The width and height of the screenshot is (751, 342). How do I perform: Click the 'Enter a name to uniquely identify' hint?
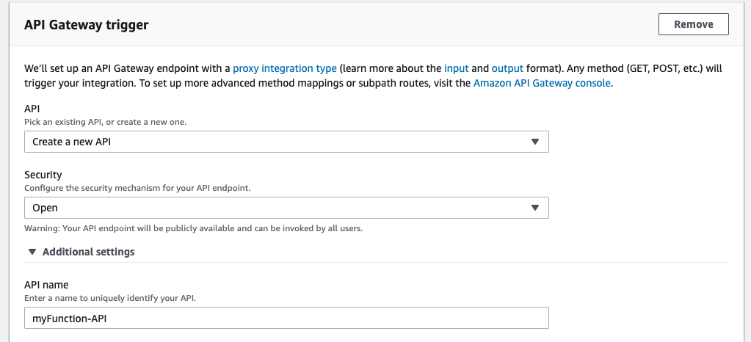111,297
